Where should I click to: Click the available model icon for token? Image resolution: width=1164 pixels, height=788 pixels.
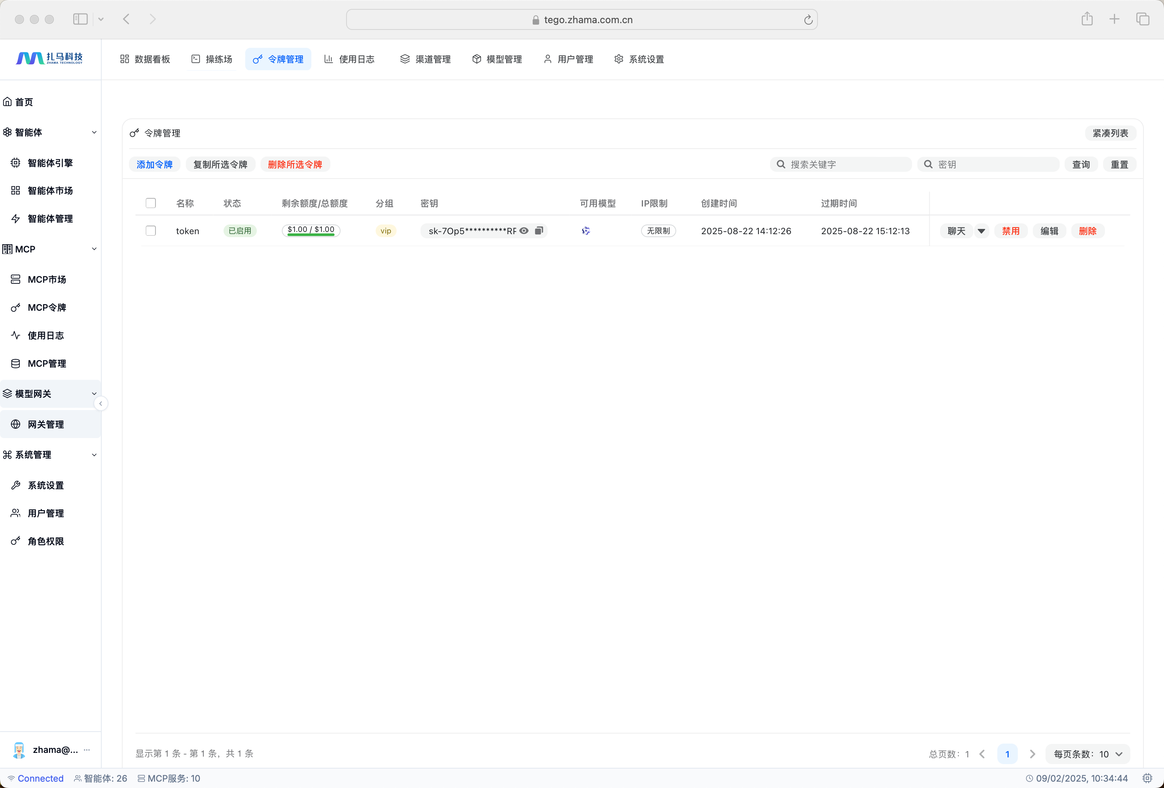click(585, 231)
